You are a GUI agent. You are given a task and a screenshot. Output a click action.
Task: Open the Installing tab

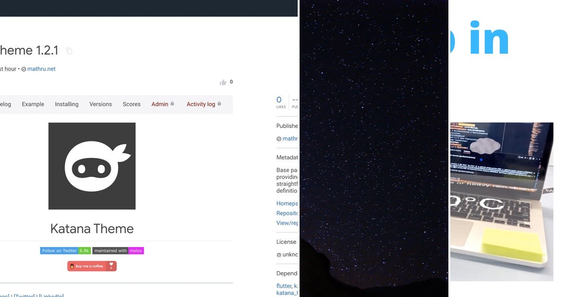67,104
